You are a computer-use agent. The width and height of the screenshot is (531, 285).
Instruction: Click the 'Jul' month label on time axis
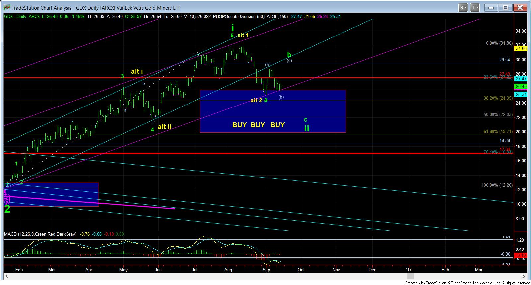(x=194, y=270)
